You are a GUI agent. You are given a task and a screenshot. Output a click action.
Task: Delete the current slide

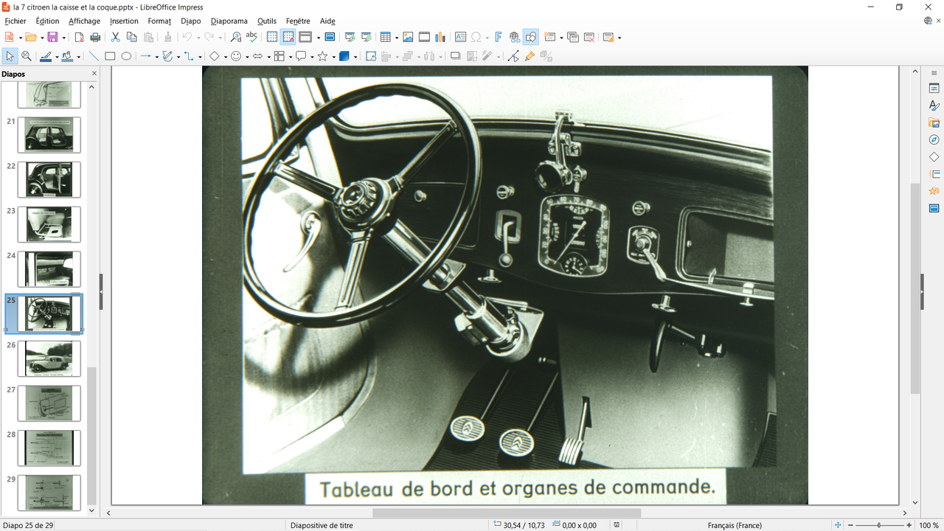(x=589, y=37)
